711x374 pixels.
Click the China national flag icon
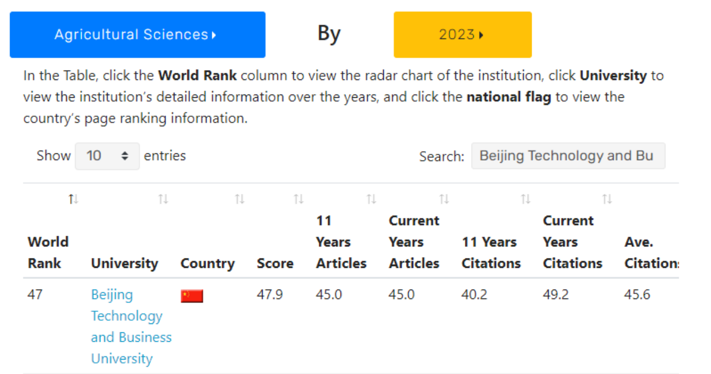(192, 296)
